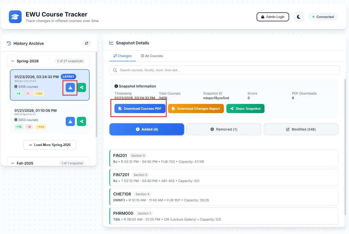349x234 pixels.
Task: Click the graduation cap app logo
Action: pos(15,17)
